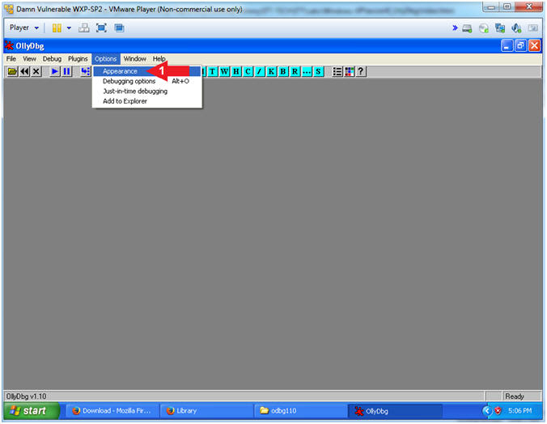The image size is (547, 424).
Task: Click the Pause execution toolbar icon
Action: (66, 71)
